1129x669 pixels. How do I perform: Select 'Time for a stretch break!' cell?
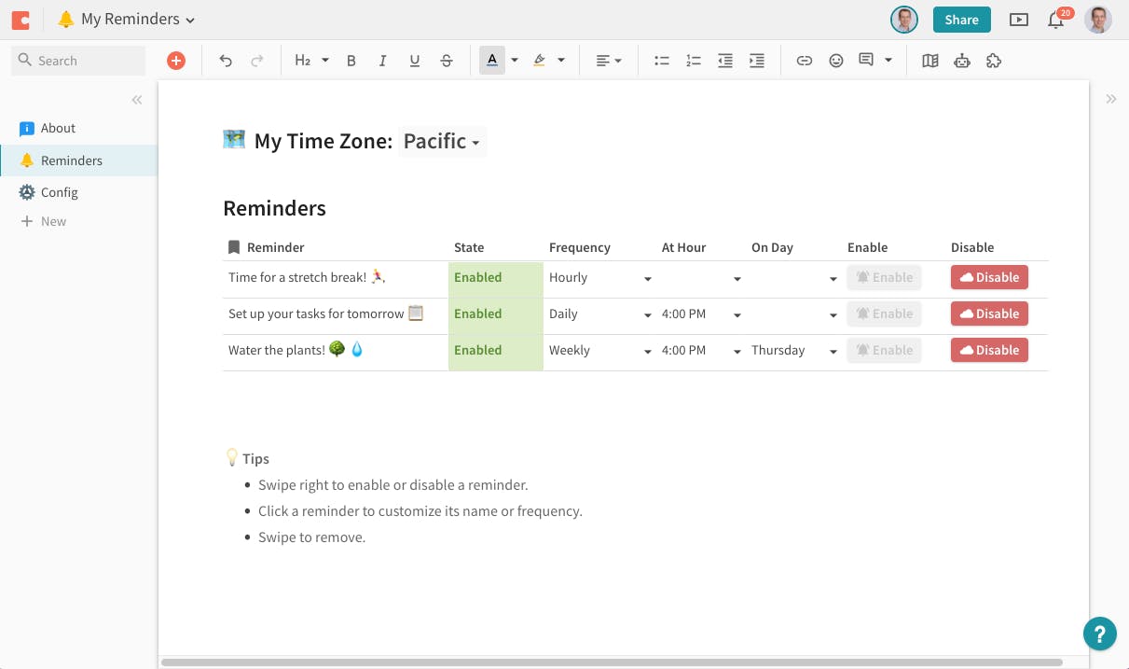(x=336, y=278)
